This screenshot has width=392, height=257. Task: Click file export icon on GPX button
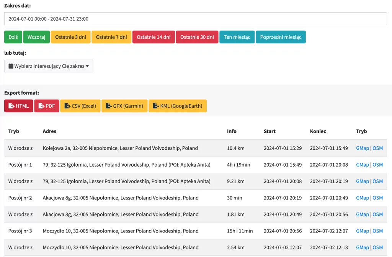(x=109, y=106)
